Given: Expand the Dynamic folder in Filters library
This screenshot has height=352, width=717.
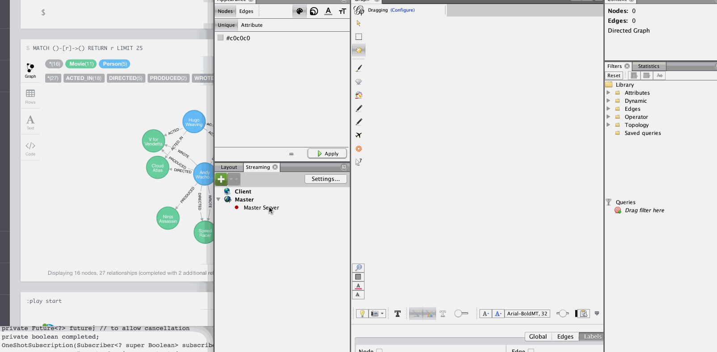Looking at the screenshot, I should (x=608, y=101).
